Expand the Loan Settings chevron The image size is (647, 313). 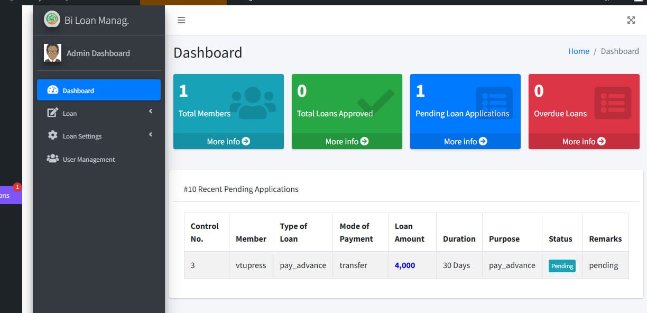pyautogui.click(x=151, y=135)
